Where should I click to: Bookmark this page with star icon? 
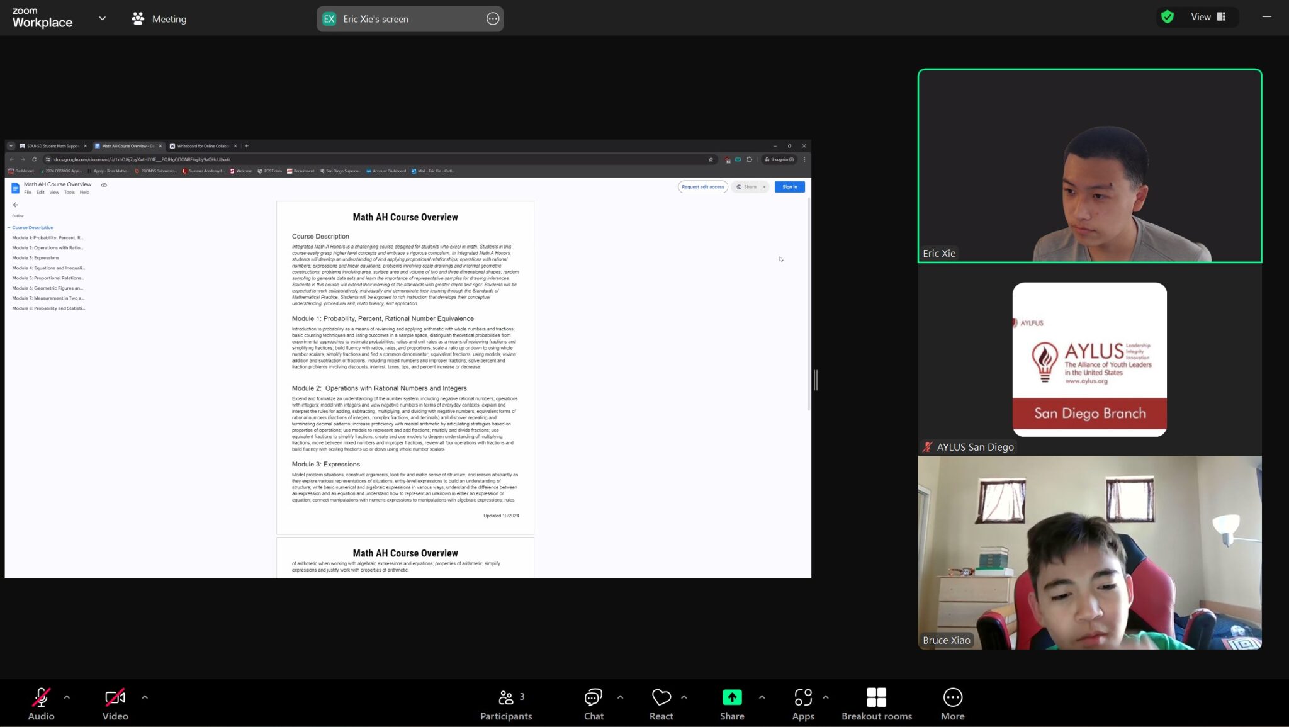pyautogui.click(x=711, y=159)
